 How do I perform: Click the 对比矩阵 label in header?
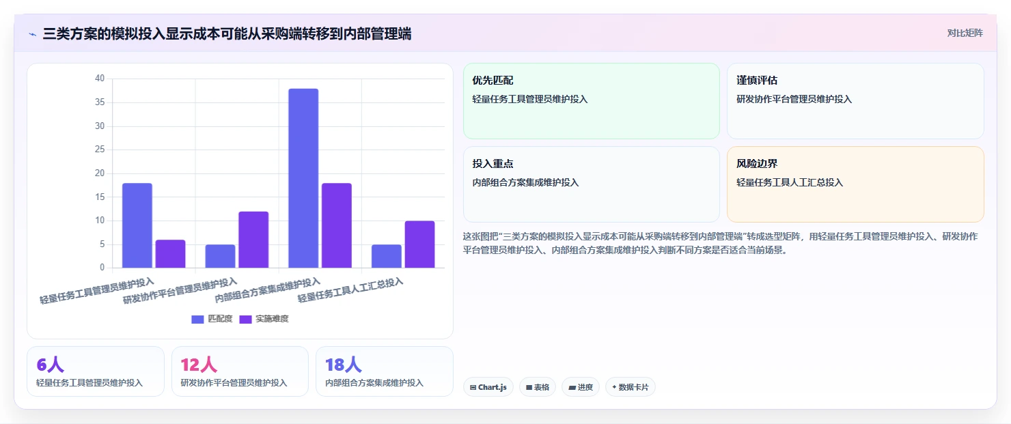(x=965, y=33)
